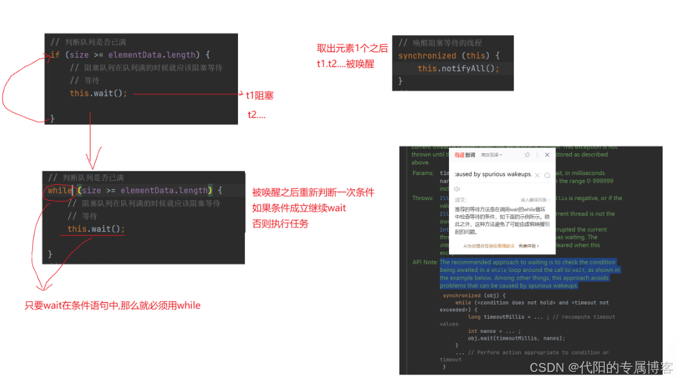Click the magnifier search icon beside the query text
Viewport: 676px width, 379px height.
click(547, 175)
